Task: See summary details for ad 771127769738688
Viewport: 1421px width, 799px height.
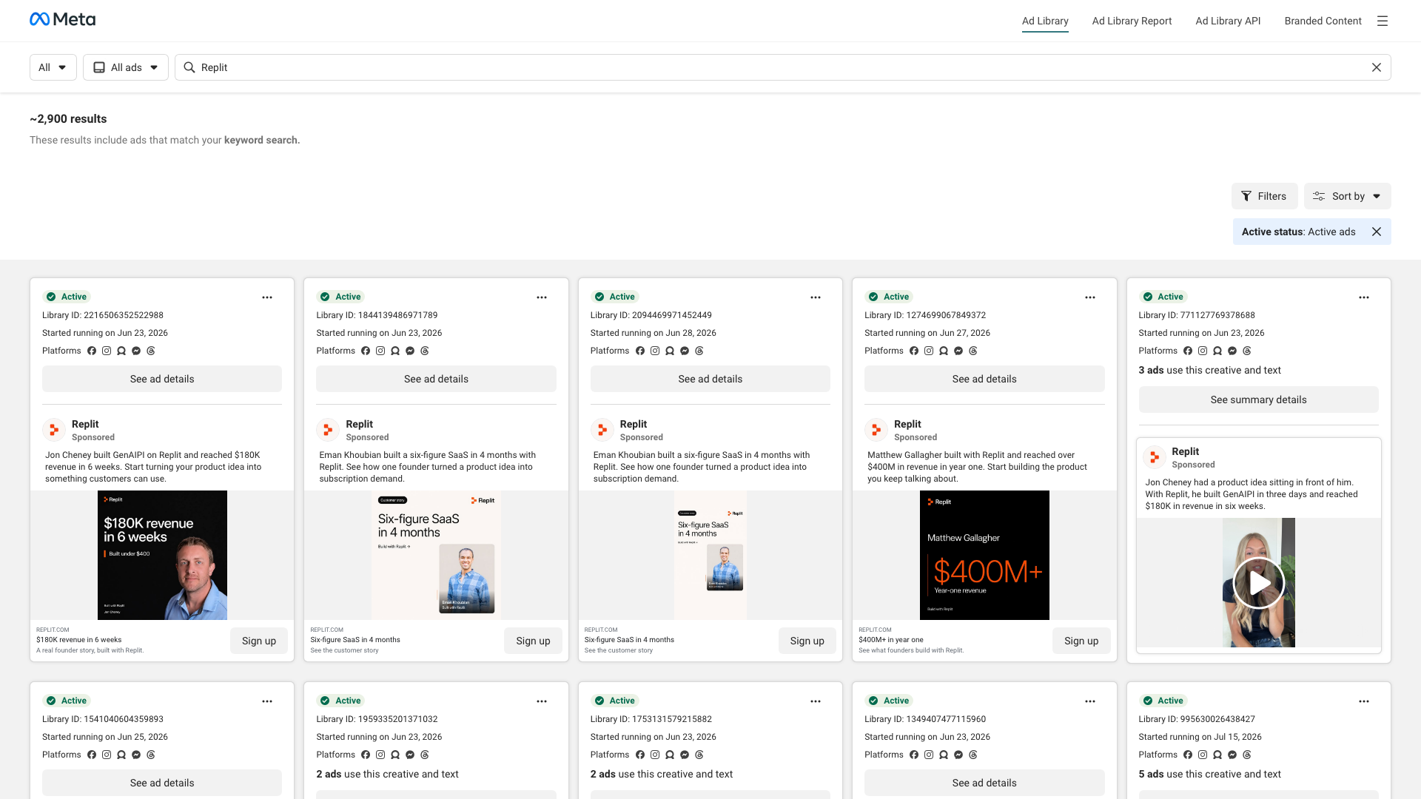Action: tap(1259, 399)
